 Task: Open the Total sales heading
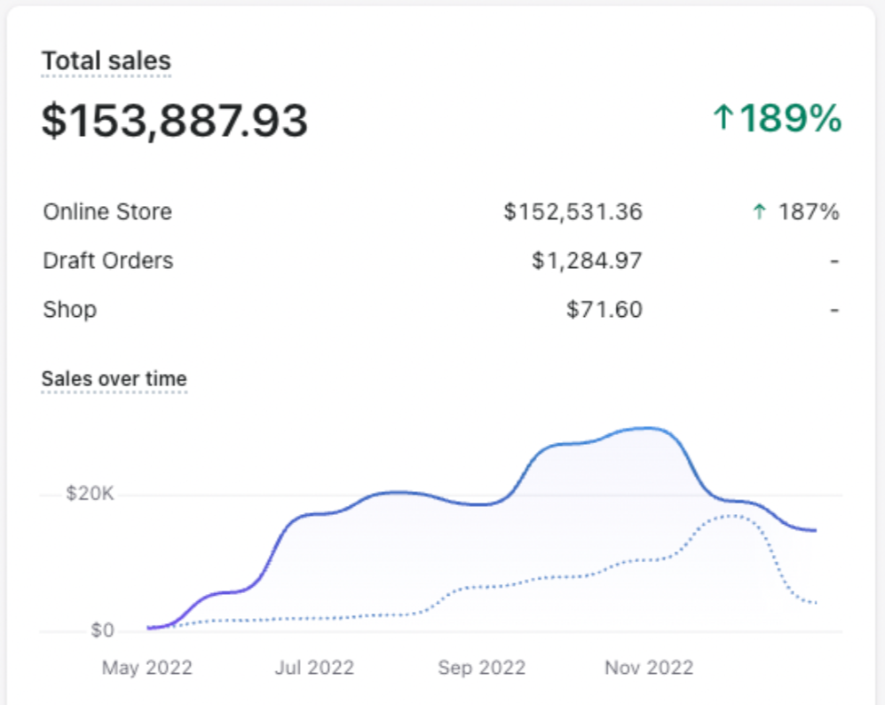pos(107,61)
